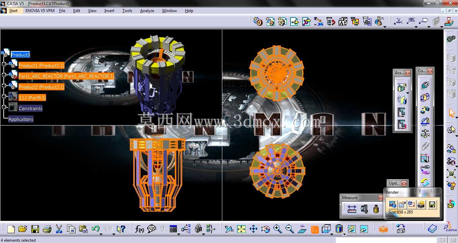Open a file with the Open folder icon
This screenshot has width=458, height=243.
click(x=23, y=229)
